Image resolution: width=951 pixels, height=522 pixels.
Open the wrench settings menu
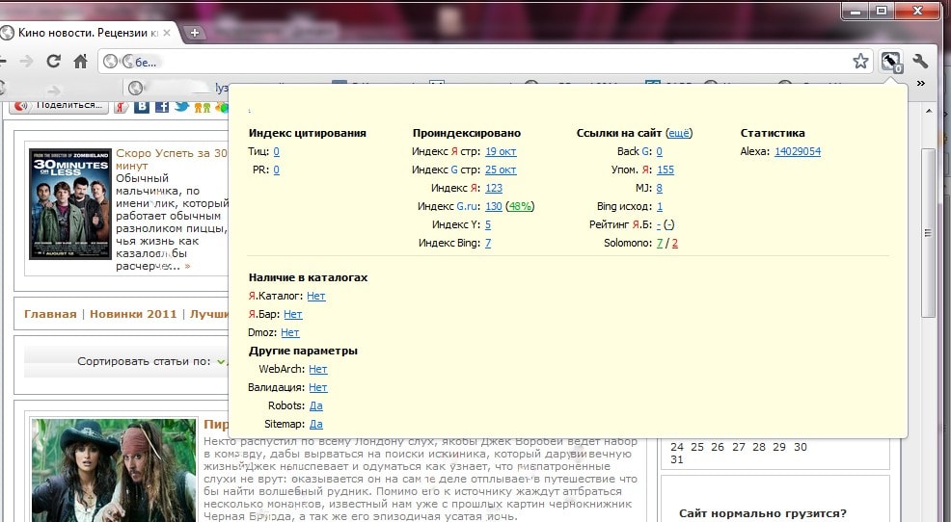pos(920,61)
